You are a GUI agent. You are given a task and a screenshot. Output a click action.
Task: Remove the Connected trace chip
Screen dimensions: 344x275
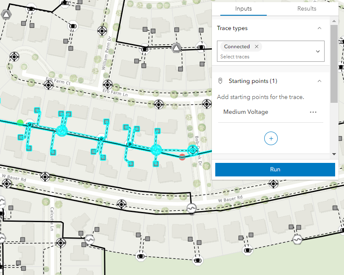click(x=257, y=47)
